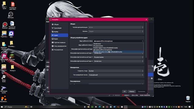Click the 30.00 / 30.00 FPS status text
Image resolution: width=194 pixels, height=109 pixels.
[x=145, y=95]
